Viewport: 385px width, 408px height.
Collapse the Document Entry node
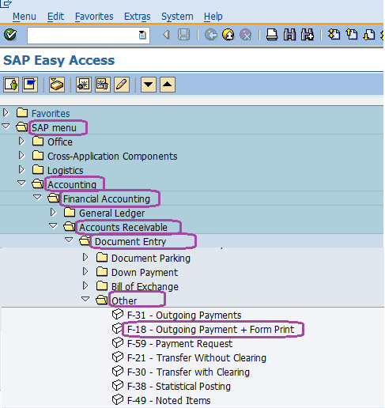pos(69,240)
